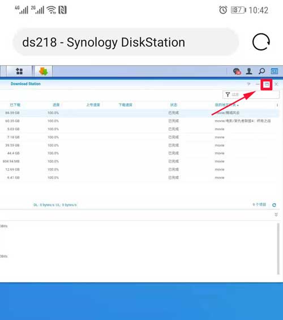283x320 pixels.
Task: Click the detail panel vertical scrollbar
Action: point(278,249)
